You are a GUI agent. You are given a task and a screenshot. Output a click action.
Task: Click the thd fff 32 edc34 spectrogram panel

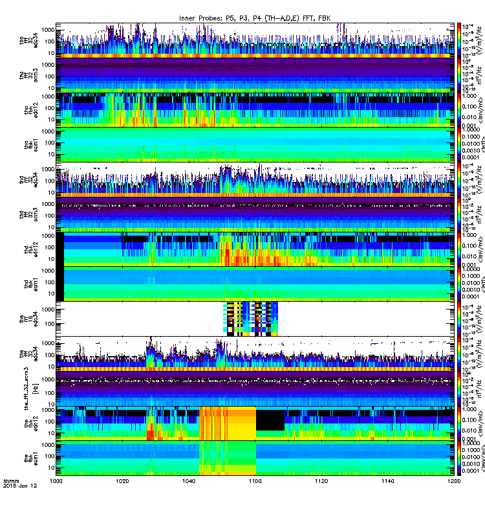pos(255,180)
